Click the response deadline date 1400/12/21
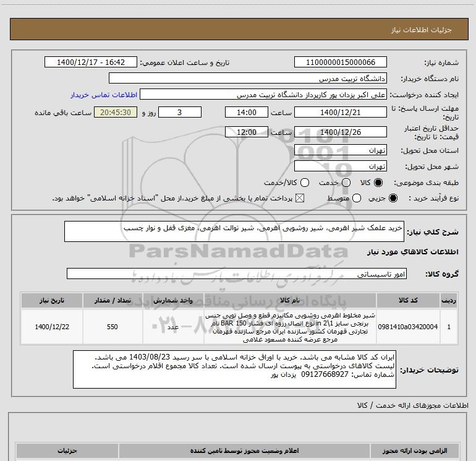Screen dimensions: 476x461 [x=340, y=112]
